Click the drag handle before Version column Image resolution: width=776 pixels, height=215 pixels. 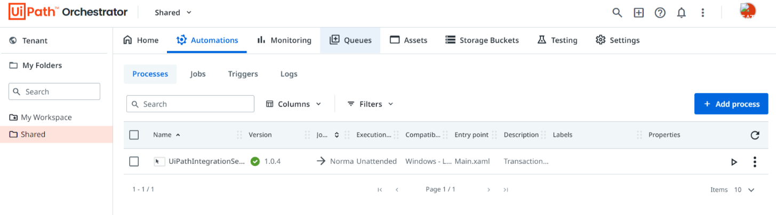pos(239,135)
